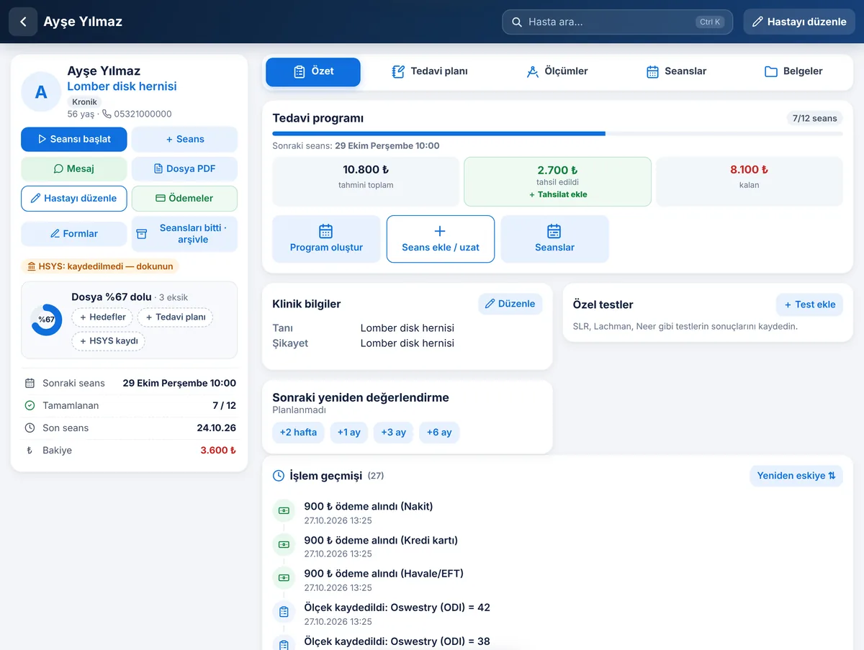This screenshot has width=864, height=650.
Task: Go back using the header arrow
Action: point(23,22)
